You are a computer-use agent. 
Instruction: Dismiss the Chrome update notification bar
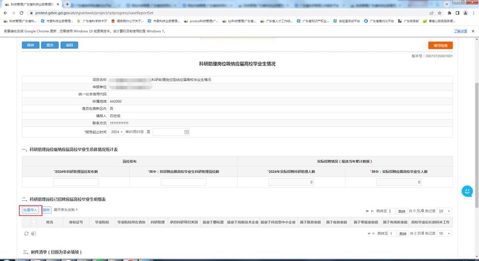[x=473, y=31]
